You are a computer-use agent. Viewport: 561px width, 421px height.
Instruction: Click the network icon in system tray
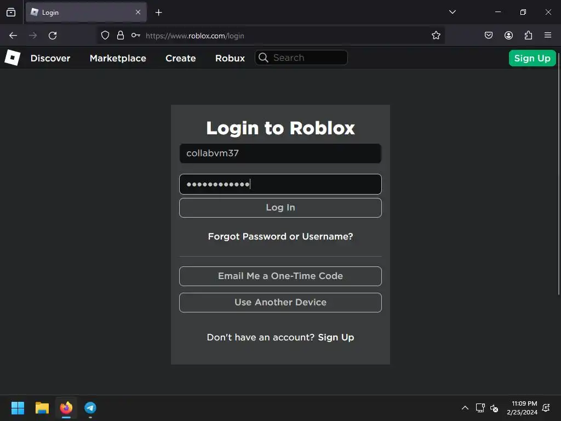(x=480, y=408)
